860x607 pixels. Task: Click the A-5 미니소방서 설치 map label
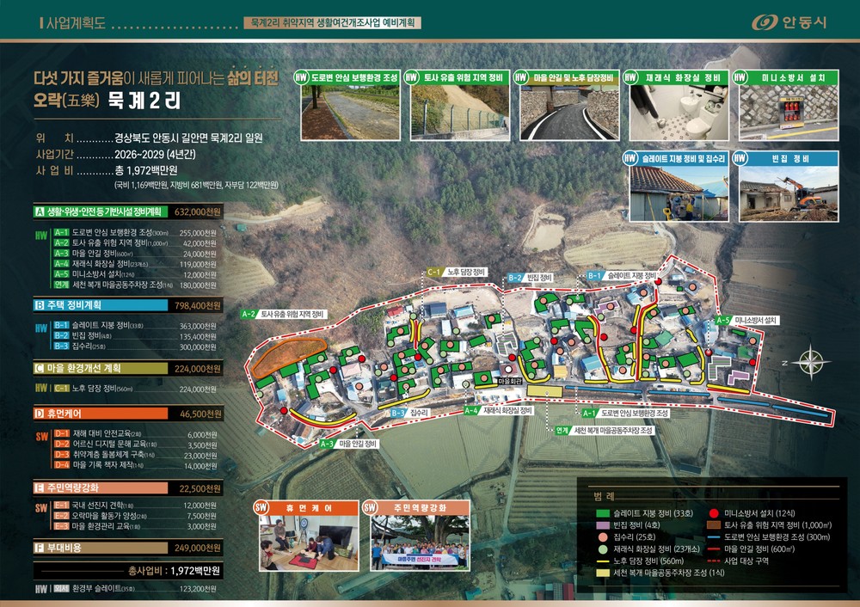pyautogui.click(x=747, y=320)
